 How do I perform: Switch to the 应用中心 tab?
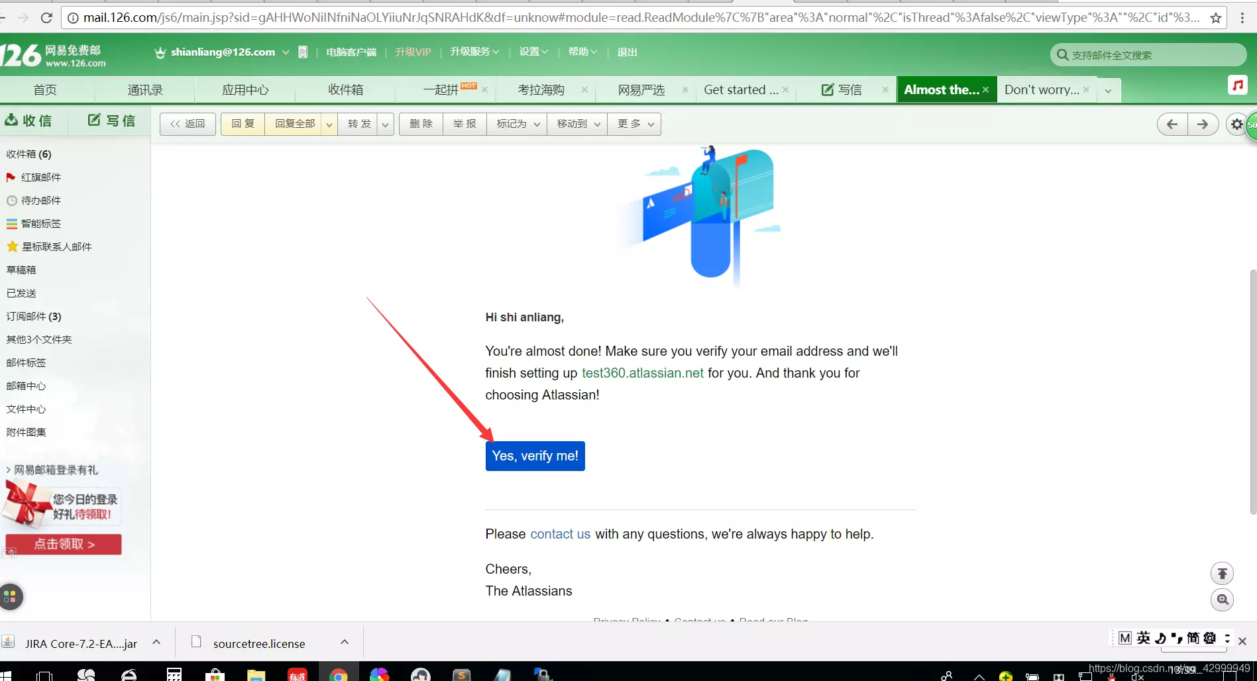tap(245, 89)
